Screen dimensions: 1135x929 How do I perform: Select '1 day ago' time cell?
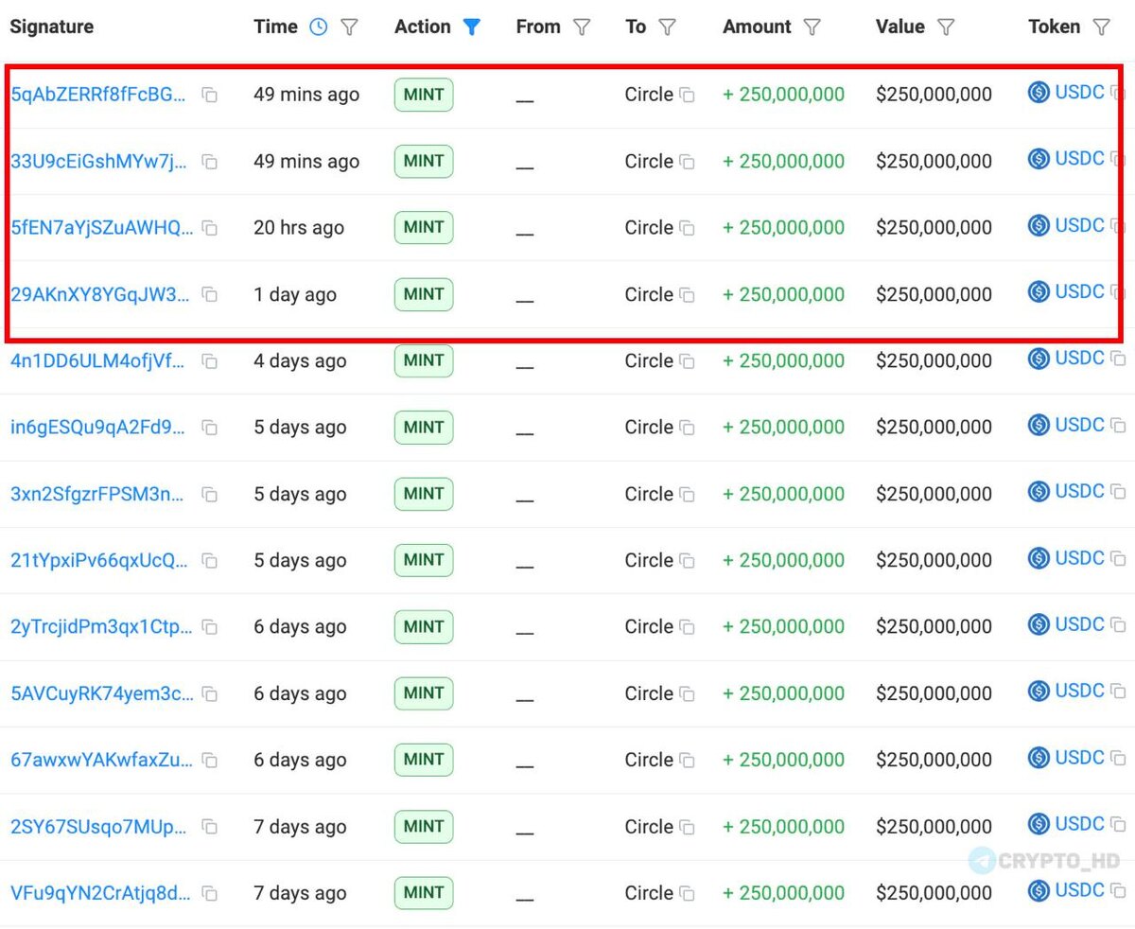pos(295,294)
